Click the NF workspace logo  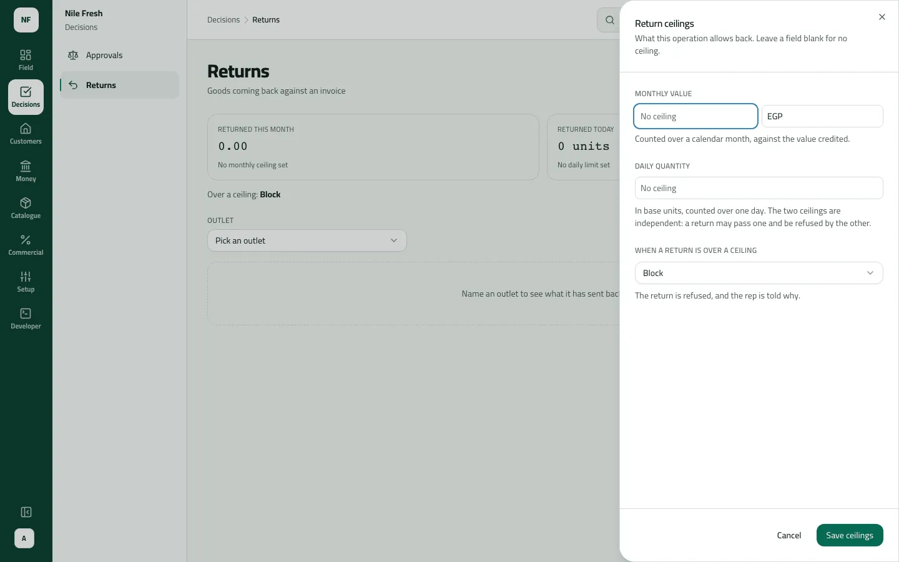(x=26, y=20)
